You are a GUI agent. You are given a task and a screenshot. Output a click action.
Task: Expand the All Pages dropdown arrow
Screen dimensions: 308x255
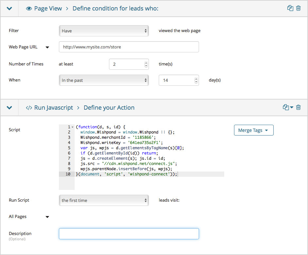click(47, 217)
